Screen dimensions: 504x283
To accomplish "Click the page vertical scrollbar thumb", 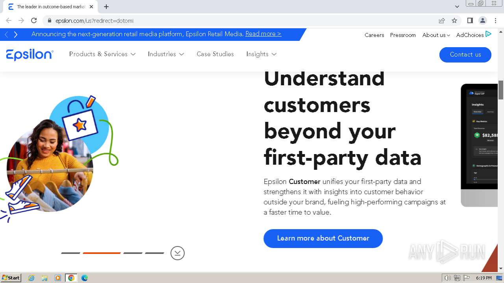I will [501, 90].
